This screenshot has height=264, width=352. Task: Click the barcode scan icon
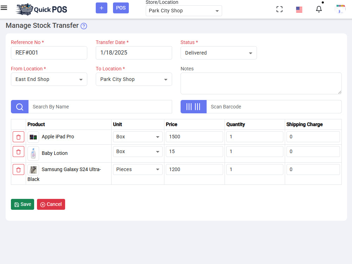click(194, 107)
